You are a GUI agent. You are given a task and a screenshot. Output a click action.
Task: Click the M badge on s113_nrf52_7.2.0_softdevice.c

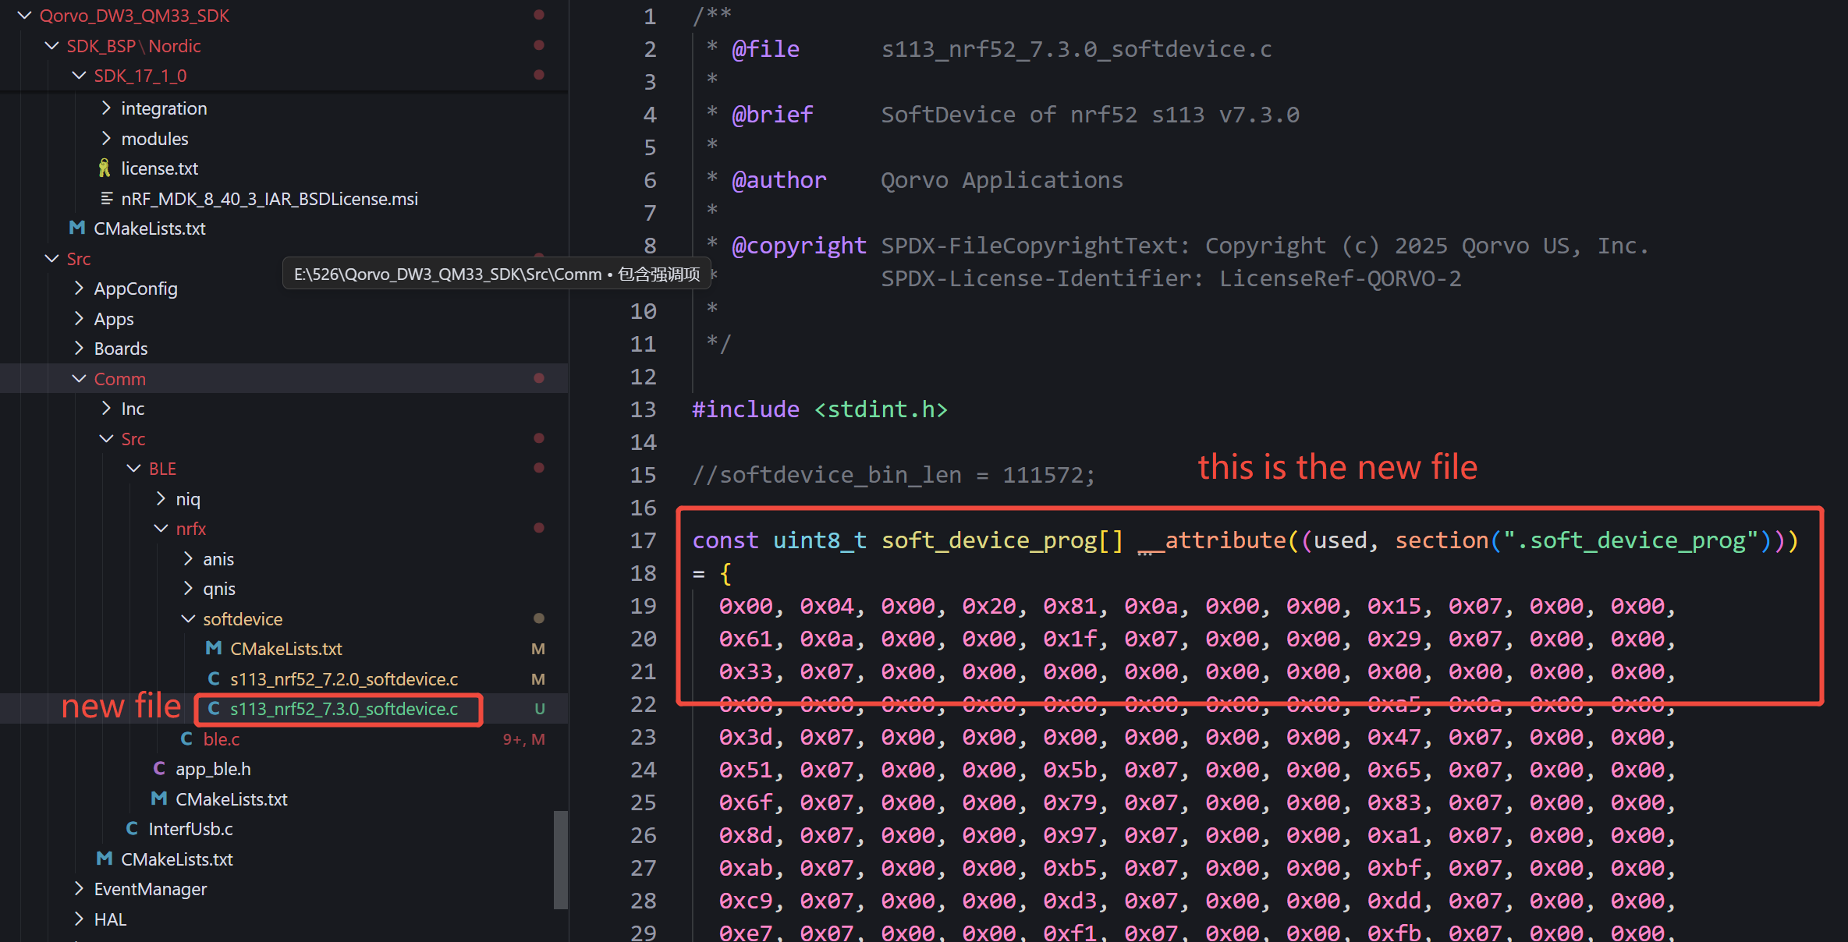pos(538,678)
